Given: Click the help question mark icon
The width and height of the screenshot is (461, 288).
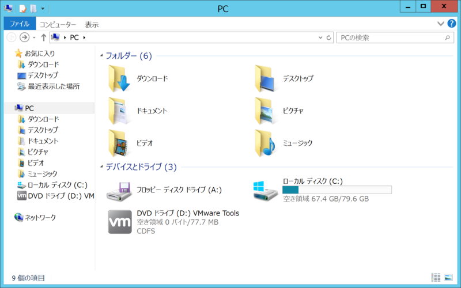Looking at the screenshot, I should tap(452, 24).
